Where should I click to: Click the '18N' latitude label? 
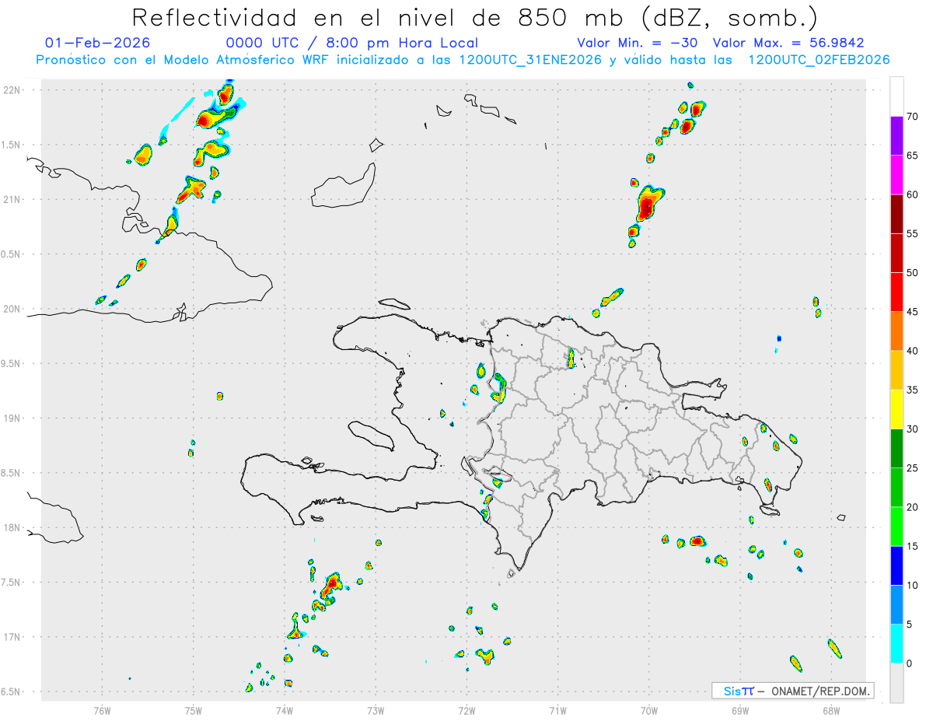click(x=12, y=528)
